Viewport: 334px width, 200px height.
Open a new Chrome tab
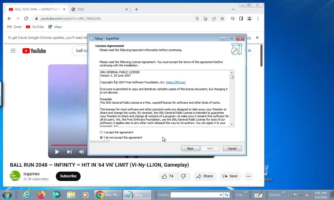tap(136, 9)
